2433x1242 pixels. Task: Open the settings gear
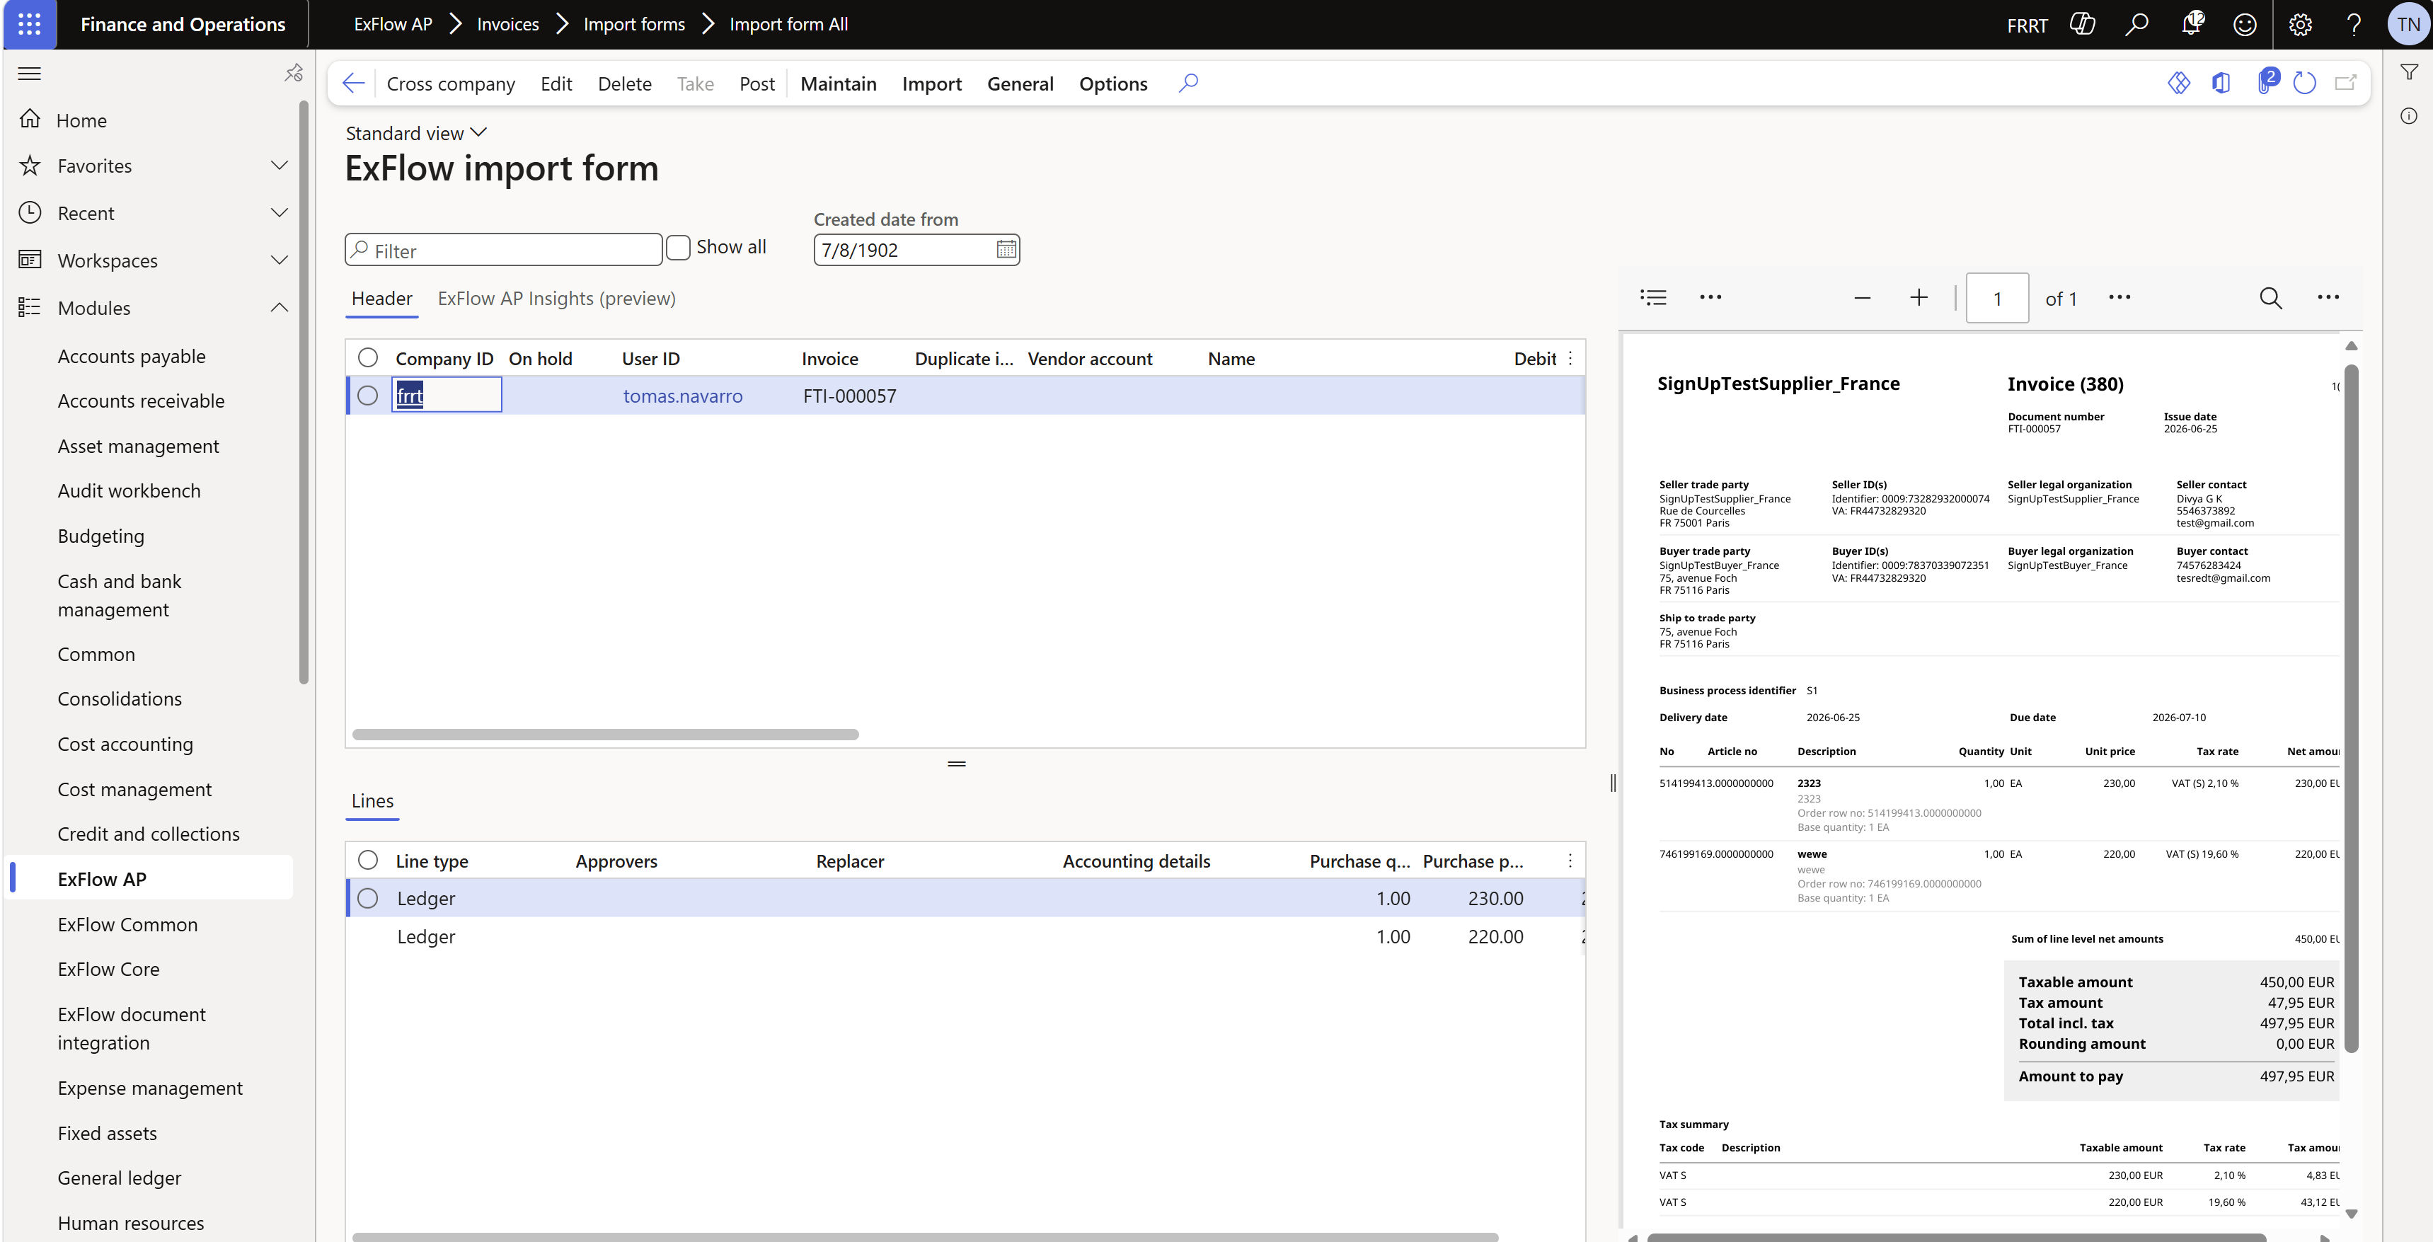tap(2300, 25)
